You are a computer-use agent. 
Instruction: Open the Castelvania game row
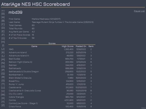click(x=15, y=87)
